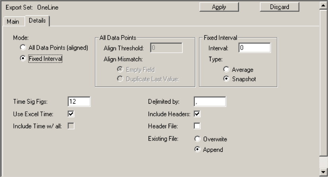Uncheck the Include Headers checkbox
Image resolution: width=328 pixels, height=177 pixels.
(x=197, y=114)
